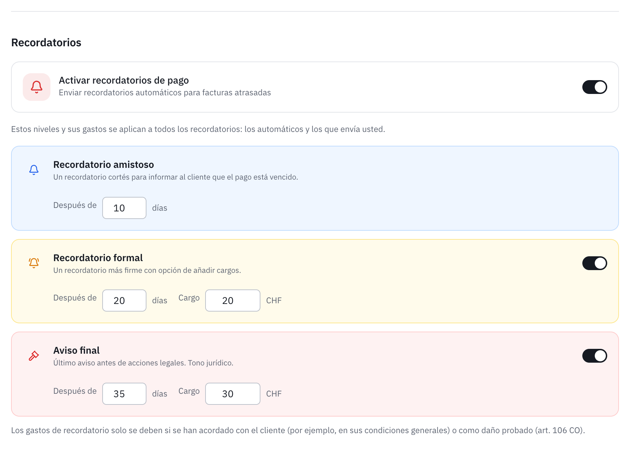Click the red bell icon beside Activar recordatorios
The width and height of the screenshot is (630, 458).
pos(37,87)
